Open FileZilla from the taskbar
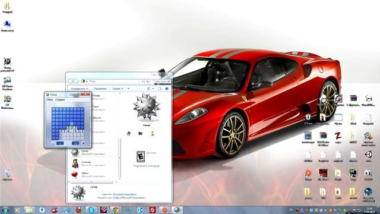 pyautogui.click(x=153, y=210)
